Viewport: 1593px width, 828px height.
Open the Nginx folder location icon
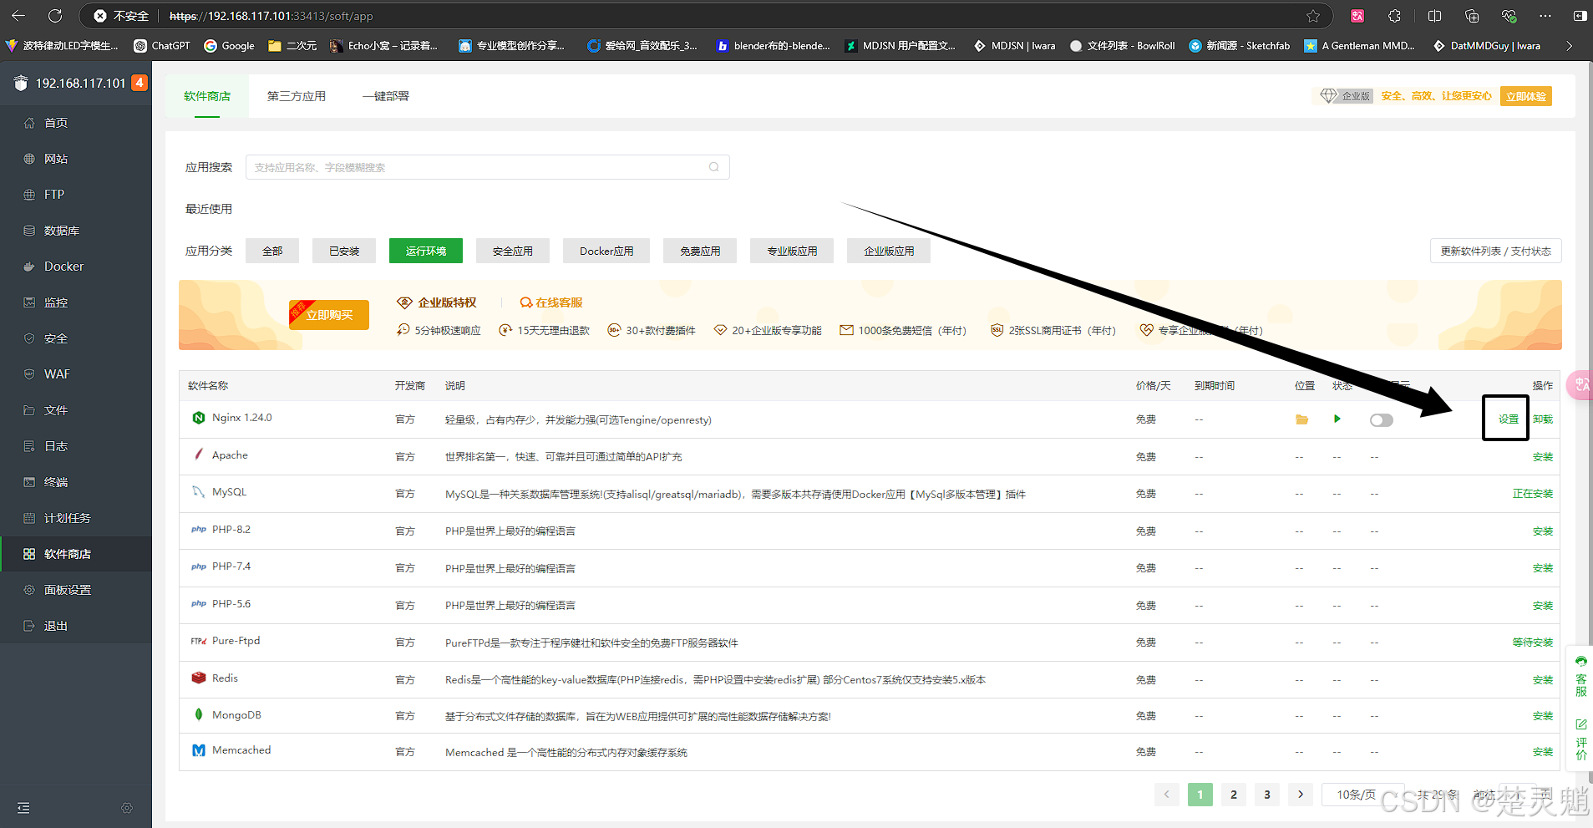point(1301,419)
